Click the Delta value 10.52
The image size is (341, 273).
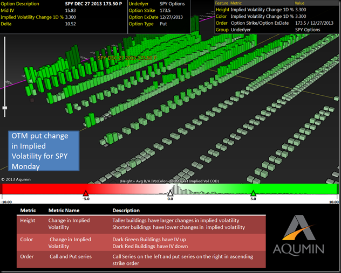pyautogui.click(x=71, y=24)
